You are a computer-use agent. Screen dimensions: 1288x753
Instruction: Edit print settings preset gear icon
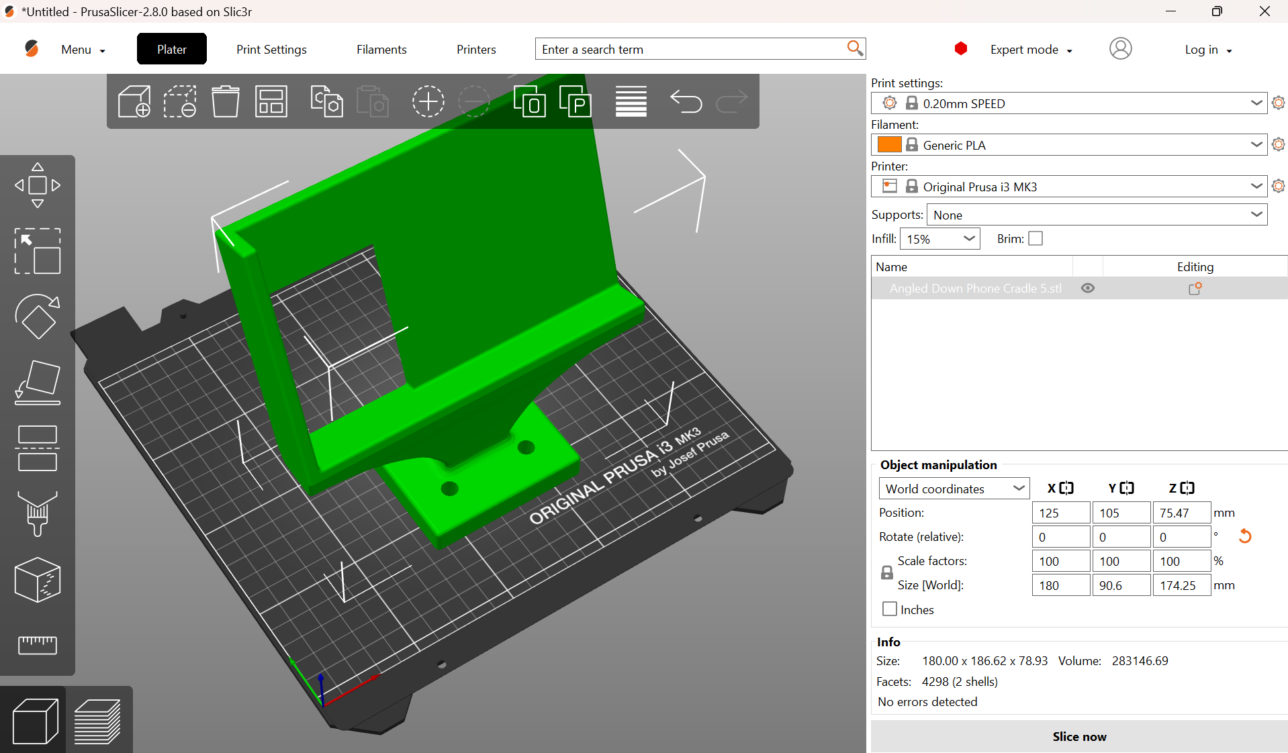point(1278,103)
